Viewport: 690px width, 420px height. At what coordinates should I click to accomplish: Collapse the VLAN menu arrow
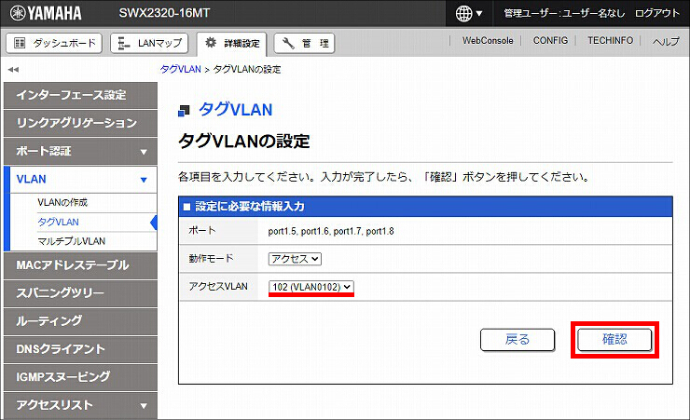(x=144, y=180)
